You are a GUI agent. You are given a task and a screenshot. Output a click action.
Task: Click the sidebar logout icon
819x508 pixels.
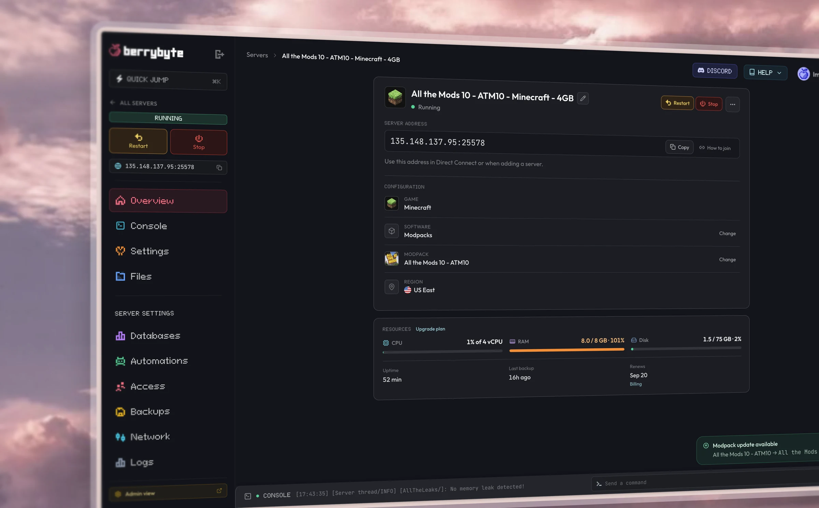coord(219,54)
